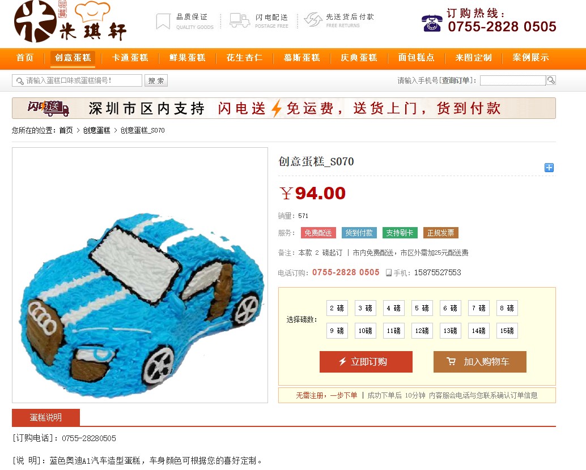The height and width of the screenshot is (470, 586).
Task: Select the 2 磅 weight option
Action: click(337, 308)
